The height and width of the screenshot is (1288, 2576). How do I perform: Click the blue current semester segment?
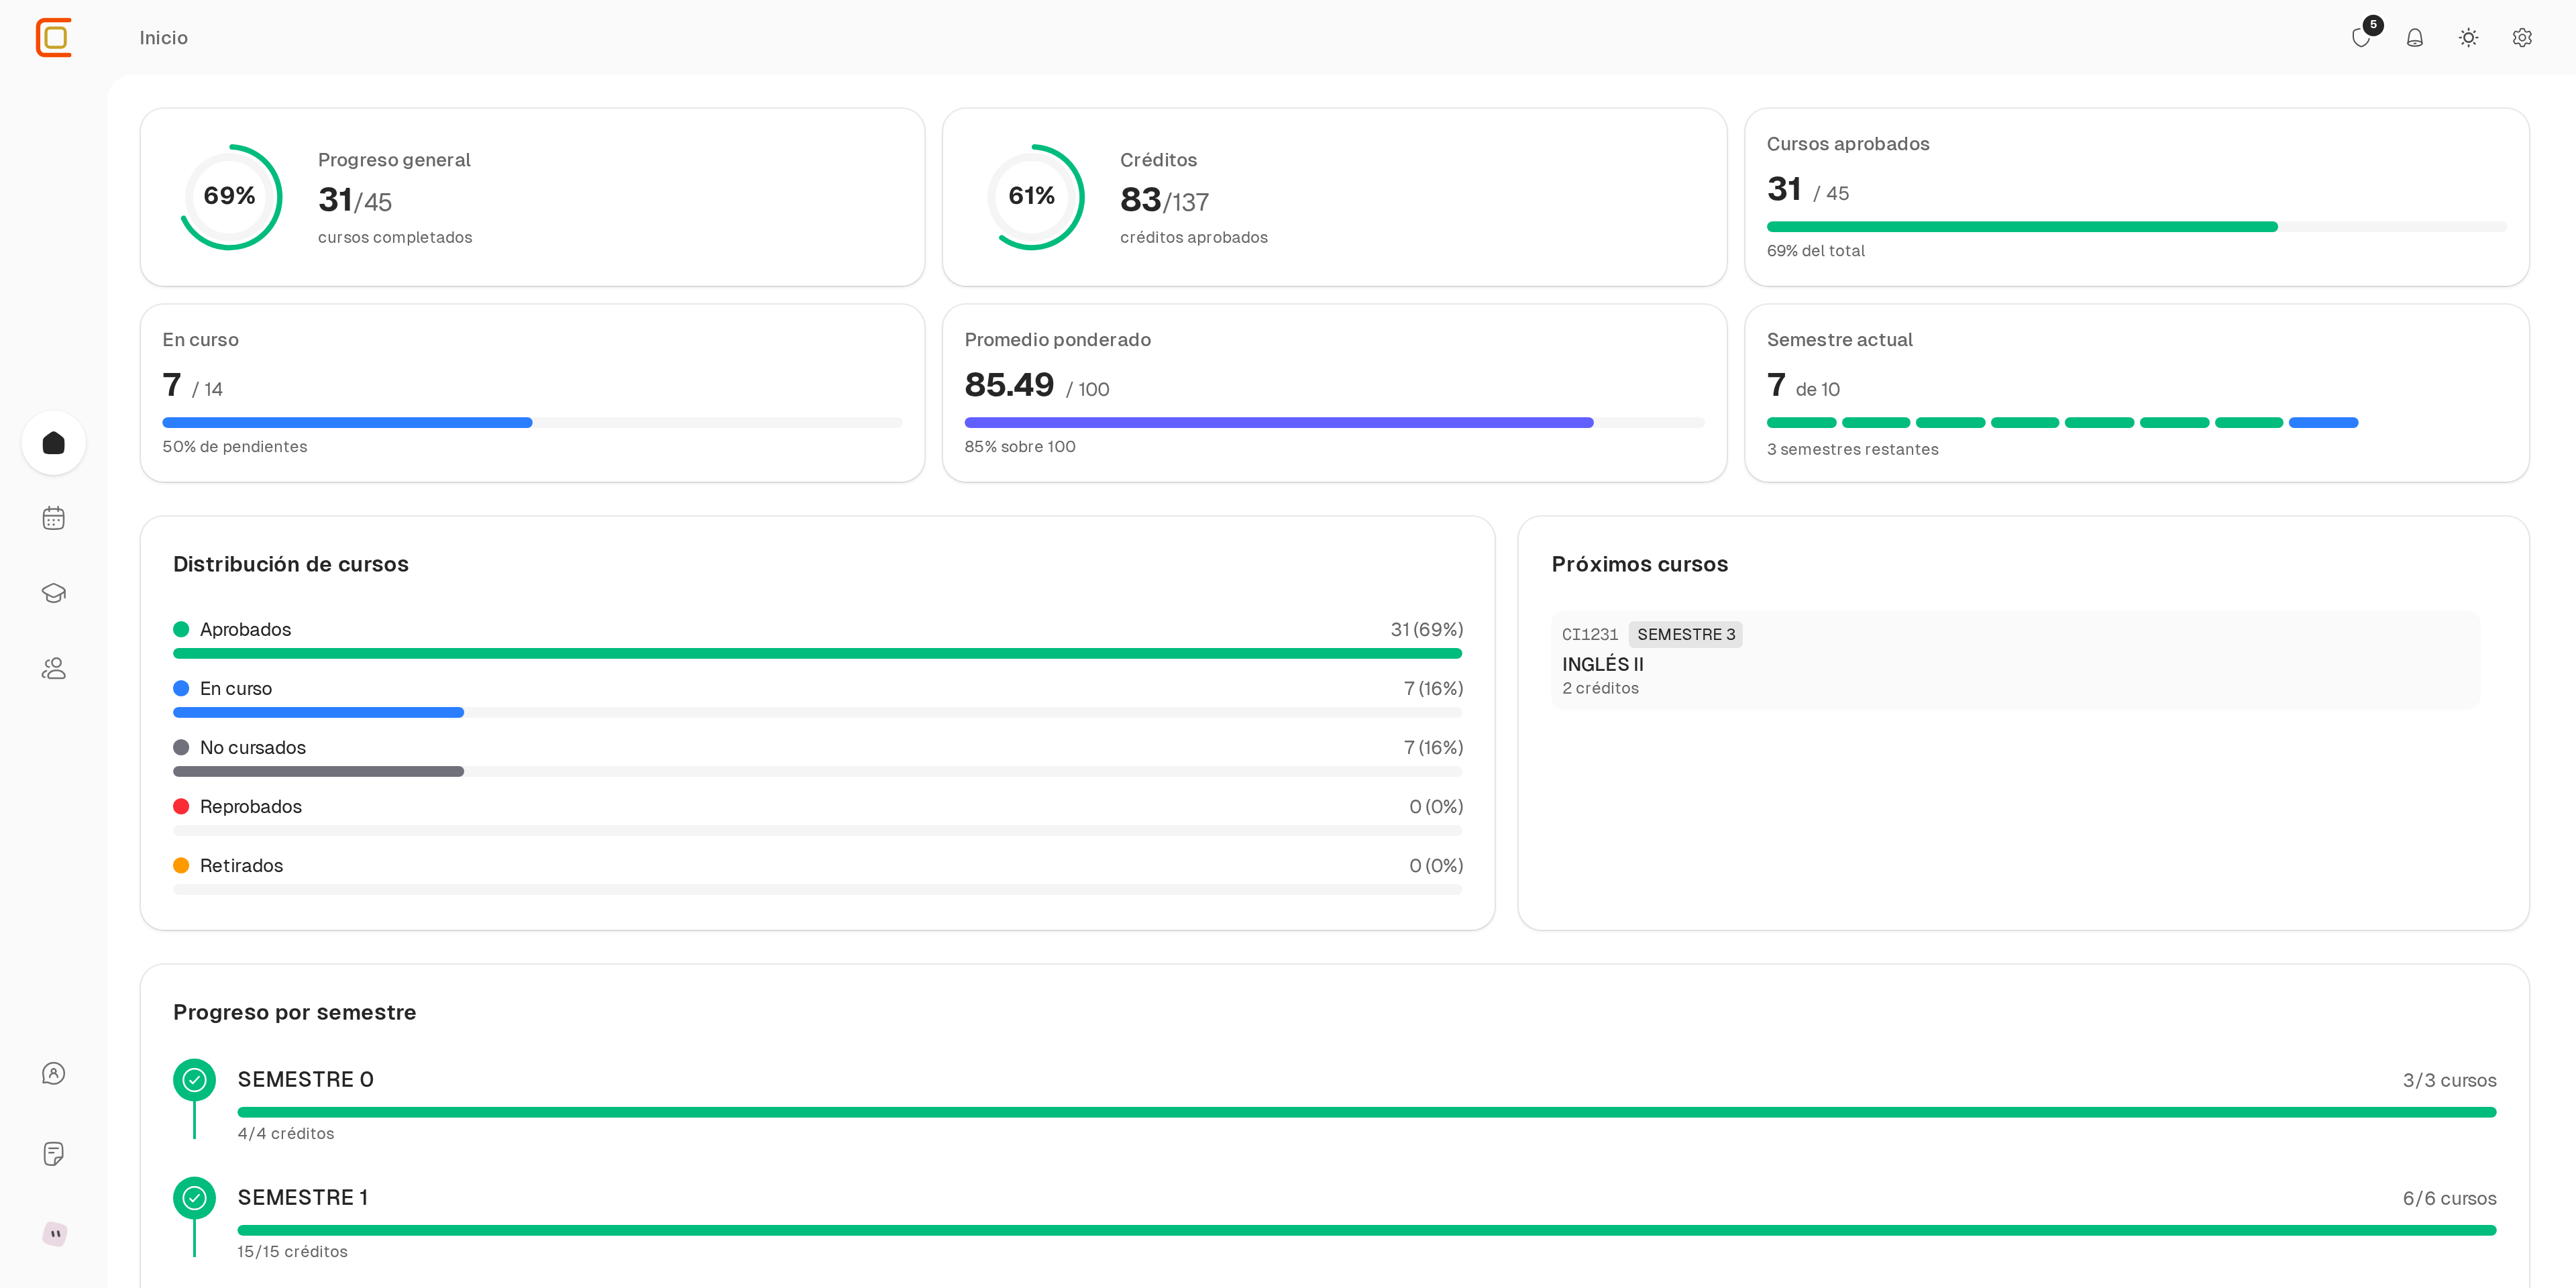2323,423
